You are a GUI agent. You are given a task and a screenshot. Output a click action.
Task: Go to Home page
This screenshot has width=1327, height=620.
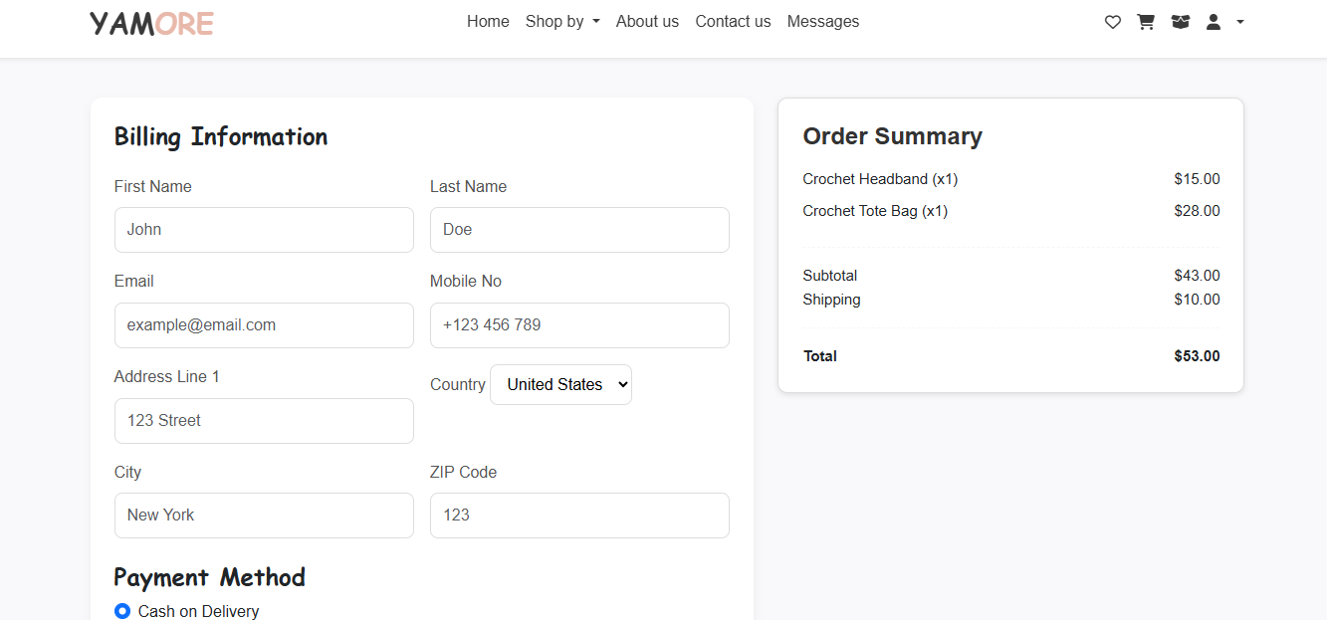point(488,22)
